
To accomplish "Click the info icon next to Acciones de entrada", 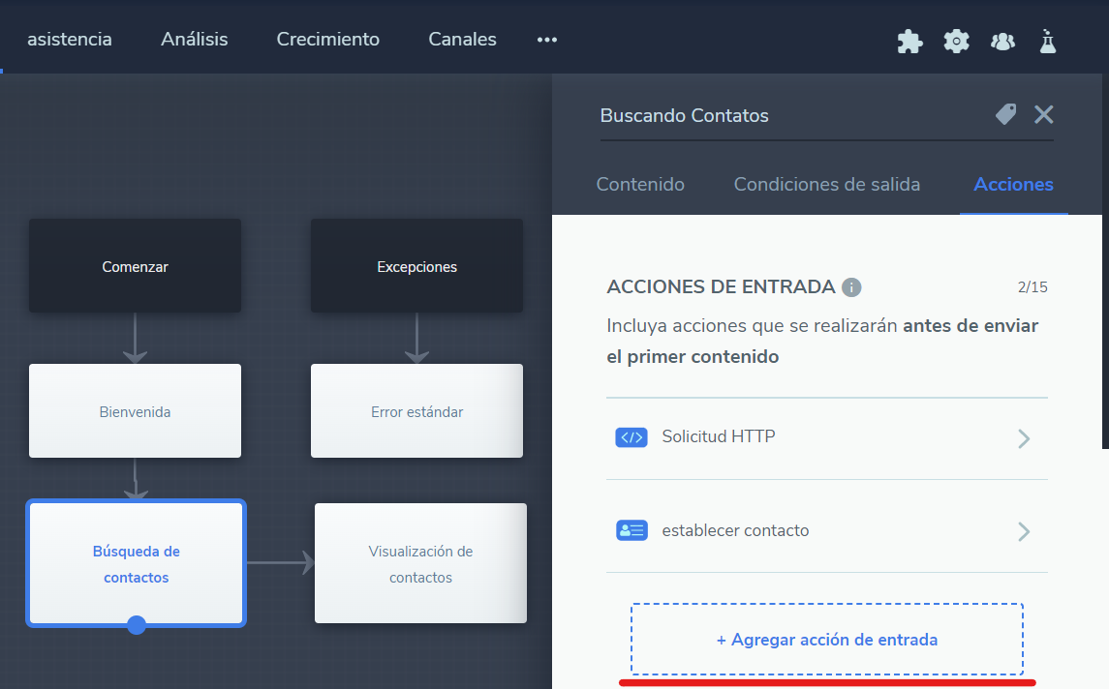I will click(x=851, y=287).
